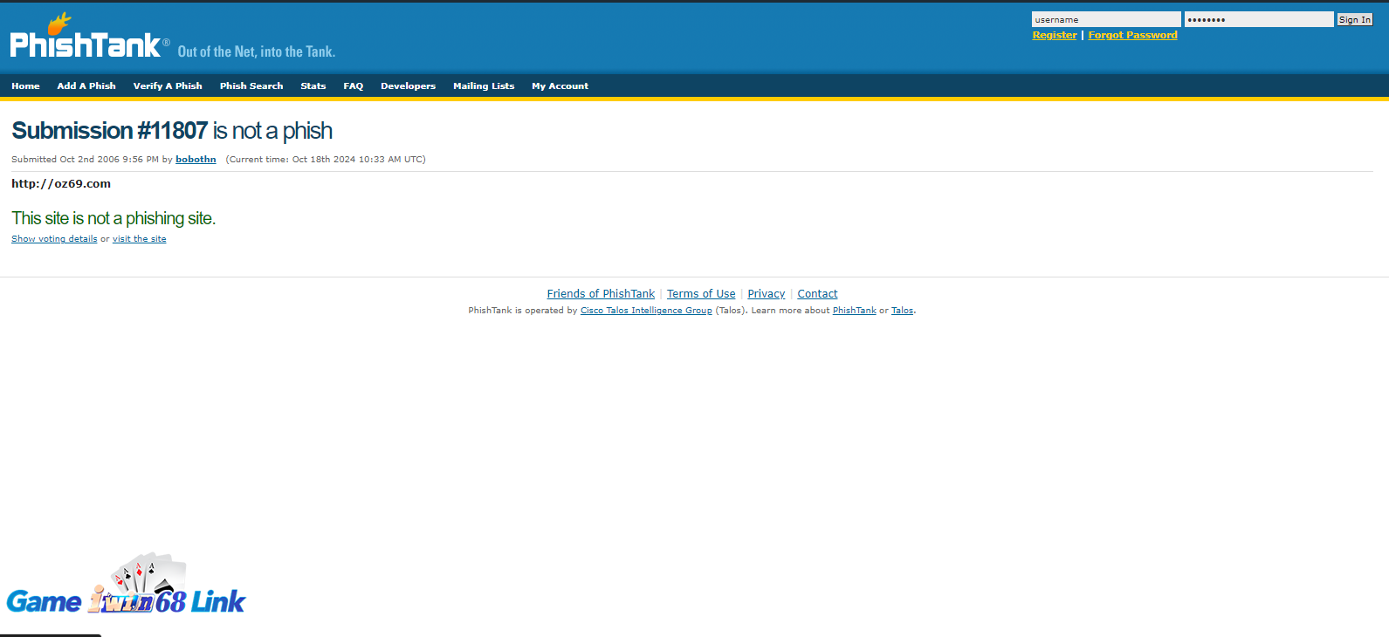This screenshot has width=1389, height=637.
Task: Select Phish Search in navigation
Action: tap(251, 86)
